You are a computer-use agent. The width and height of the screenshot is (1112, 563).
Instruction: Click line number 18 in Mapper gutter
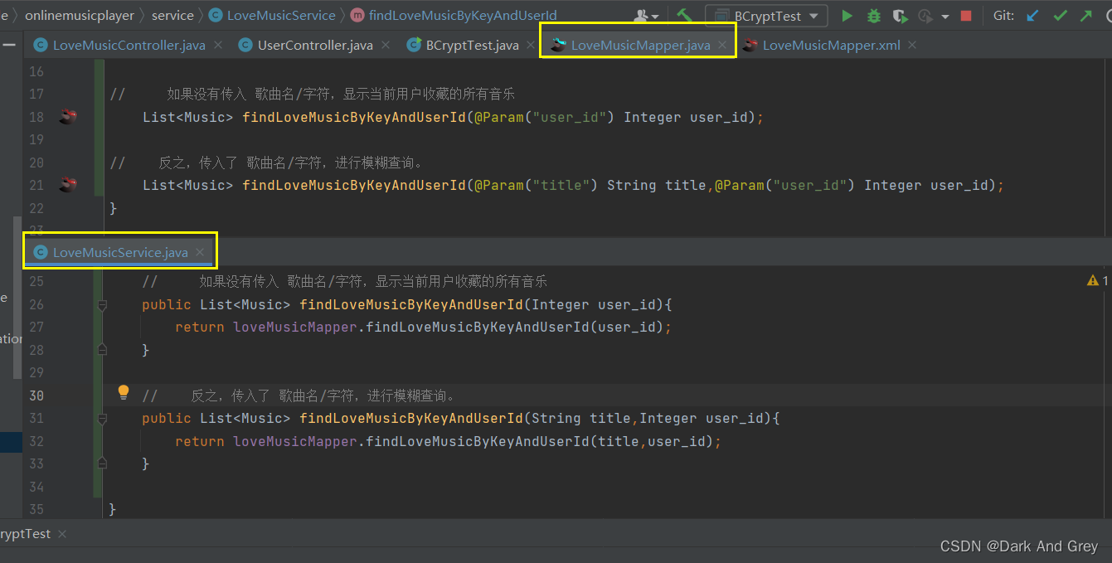coord(36,117)
